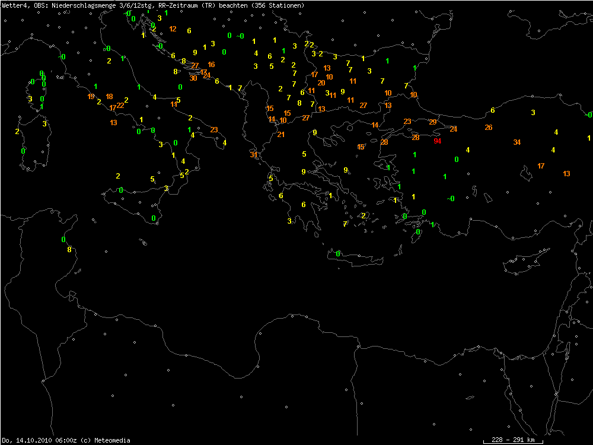This screenshot has width=593, height=445.
Task: Select the orange 34 station reading
Action: pyautogui.click(x=517, y=142)
